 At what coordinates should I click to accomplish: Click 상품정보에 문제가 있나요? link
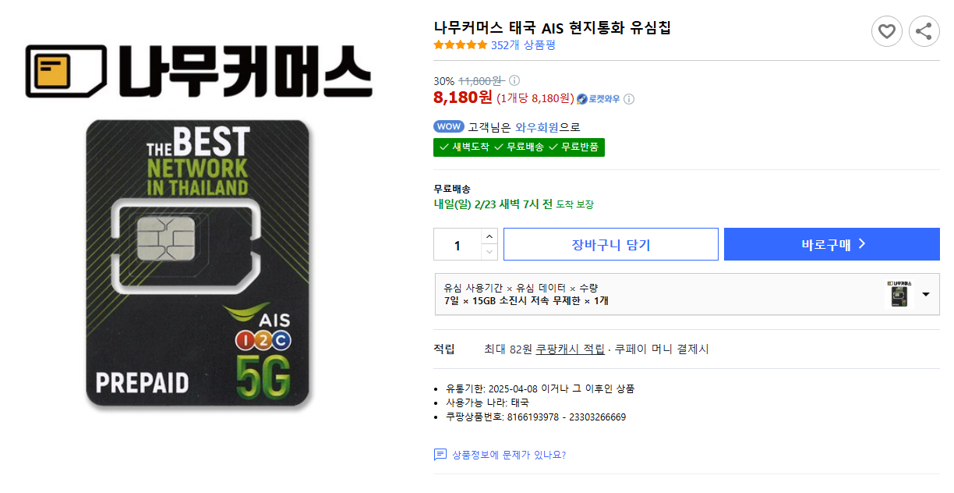(509, 455)
